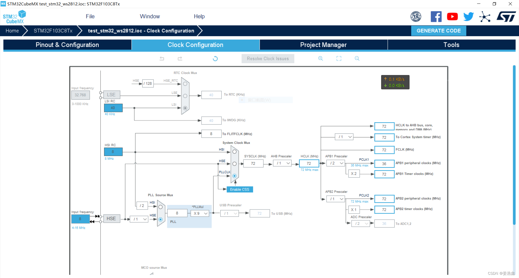Switch to Pinout & Configuration tab
Image resolution: width=519 pixels, height=278 pixels.
tap(67, 45)
